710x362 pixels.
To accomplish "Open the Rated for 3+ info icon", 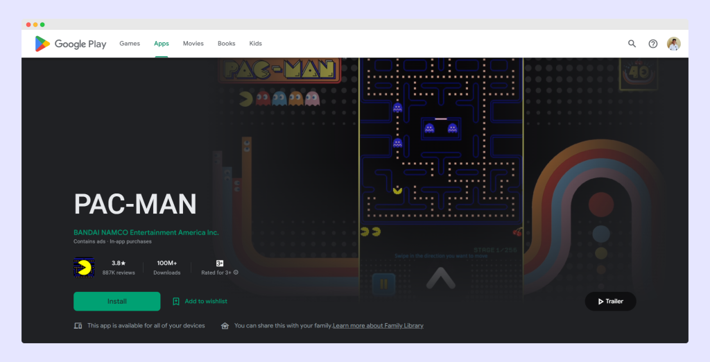I will pos(236,273).
